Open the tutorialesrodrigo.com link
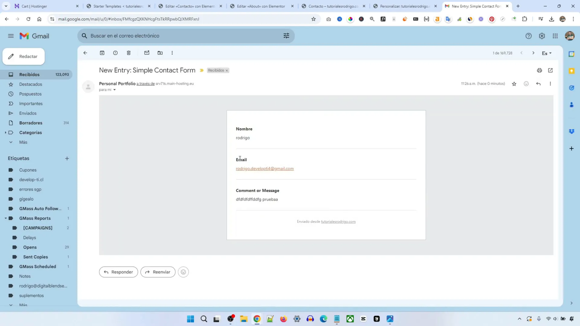This screenshot has width=580, height=326. [x=338, y=221]
